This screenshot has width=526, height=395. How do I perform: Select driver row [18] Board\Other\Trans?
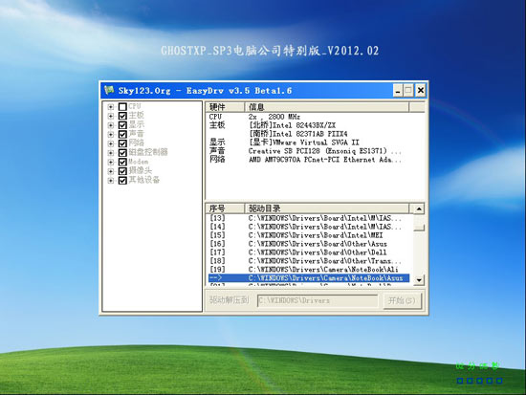pos(309,261)
